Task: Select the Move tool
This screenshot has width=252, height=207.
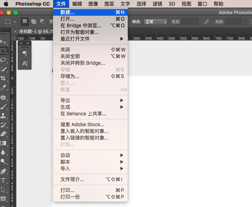Action: click(x=3, y=42)
